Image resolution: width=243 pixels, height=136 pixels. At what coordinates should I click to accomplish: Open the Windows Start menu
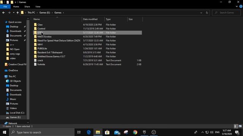pos(4,132)
